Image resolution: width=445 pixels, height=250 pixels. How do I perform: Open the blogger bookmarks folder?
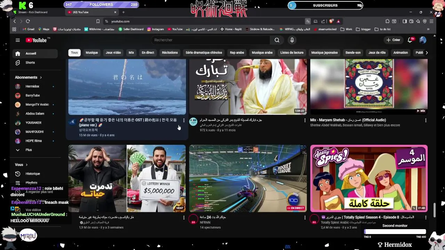point(363,29)
